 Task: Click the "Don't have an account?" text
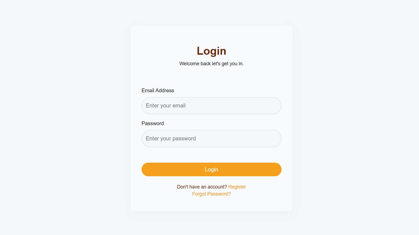(x=202, y=187)
